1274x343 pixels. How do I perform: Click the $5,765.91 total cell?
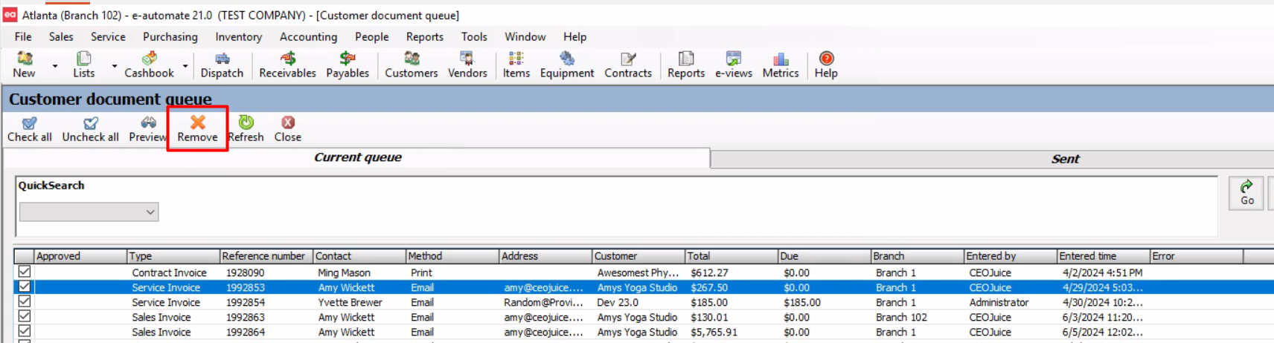point(732,332)
